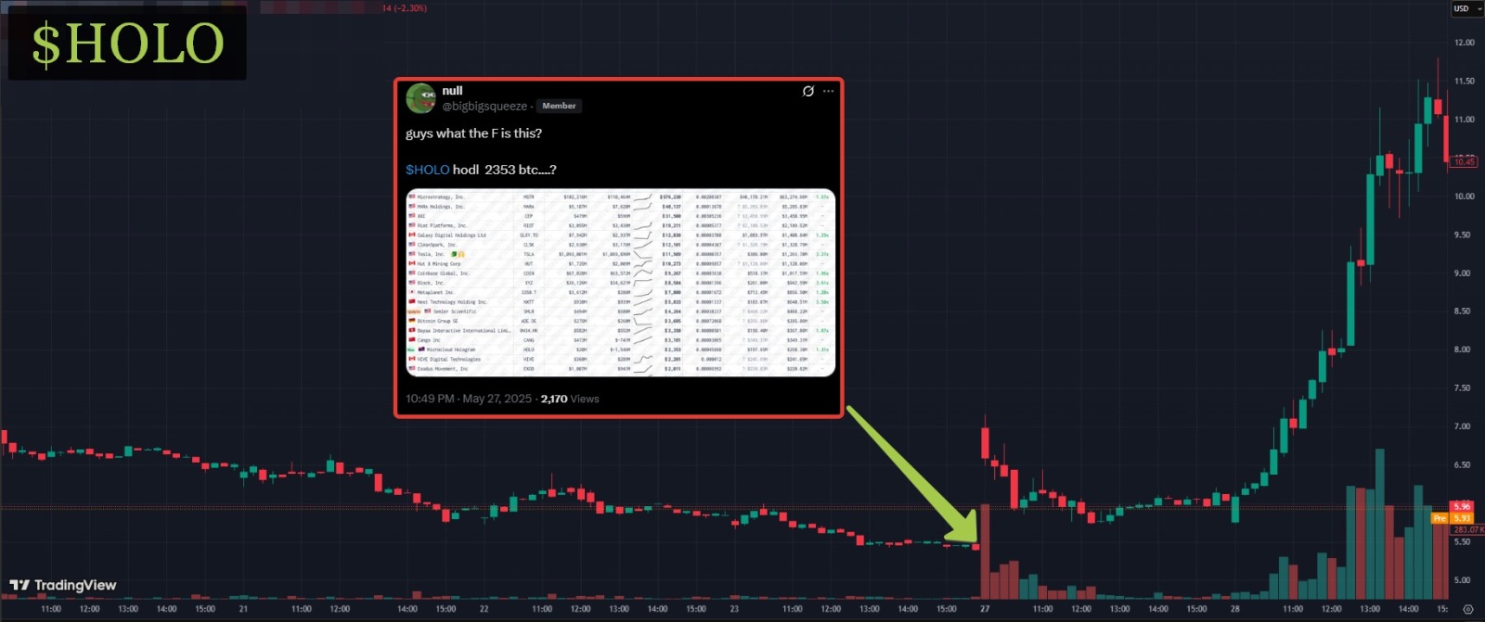The width and height of the screenshot is (1485, 622).
Task: Click the 7.50 price axis label
Action: [1462, 388]
